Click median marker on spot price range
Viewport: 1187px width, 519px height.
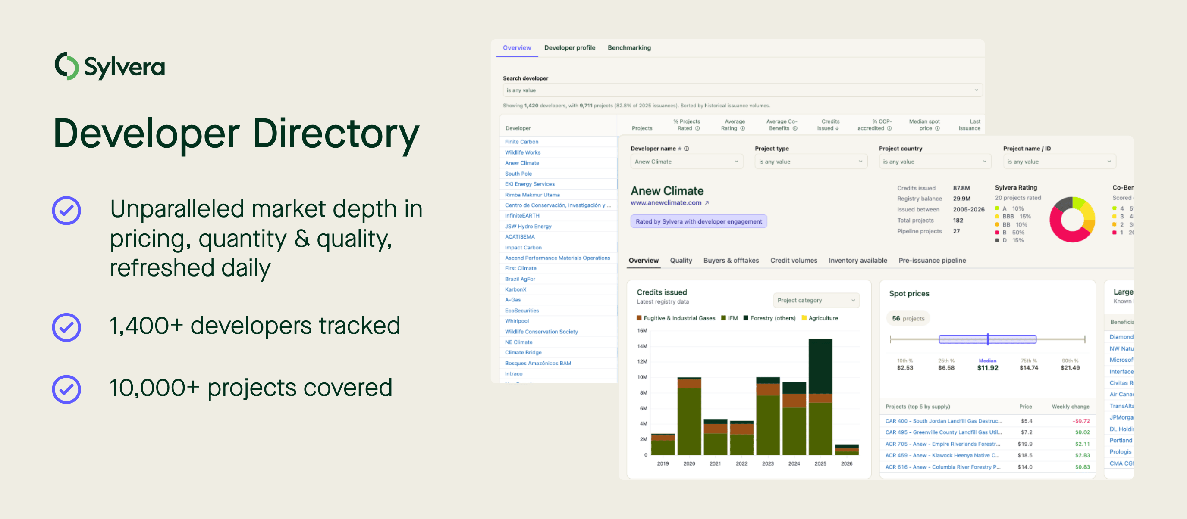(987, 339)
